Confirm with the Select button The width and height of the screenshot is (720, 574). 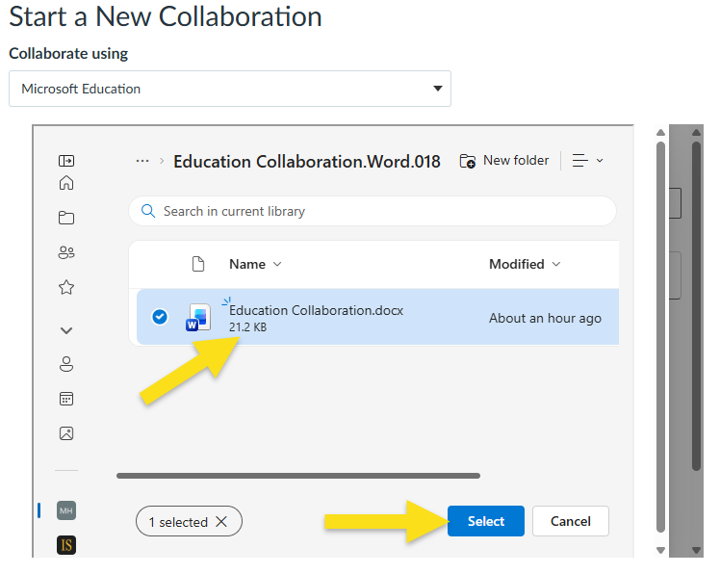(486, 521)
